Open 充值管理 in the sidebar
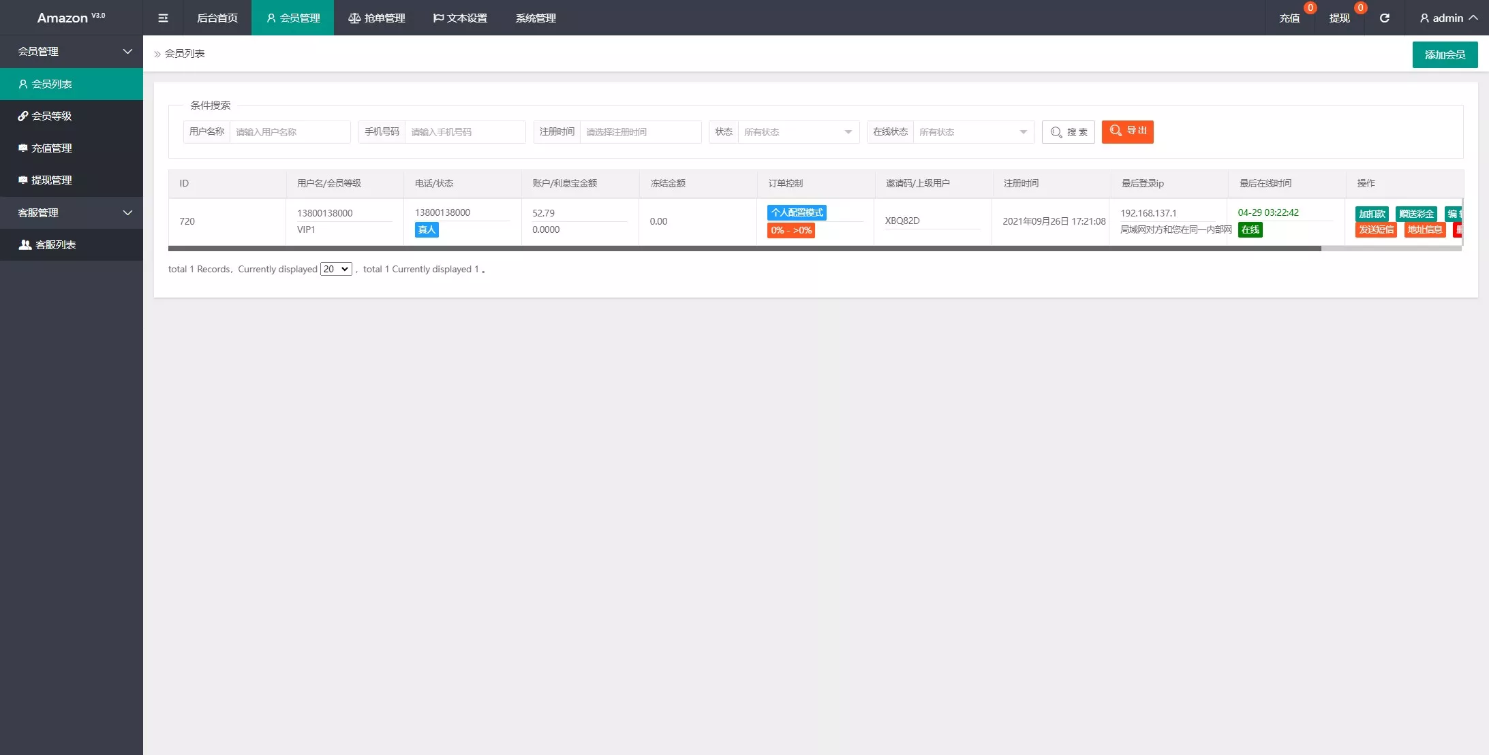The width and height of the screenshot is (1489, 755). (x=51, y=148)
